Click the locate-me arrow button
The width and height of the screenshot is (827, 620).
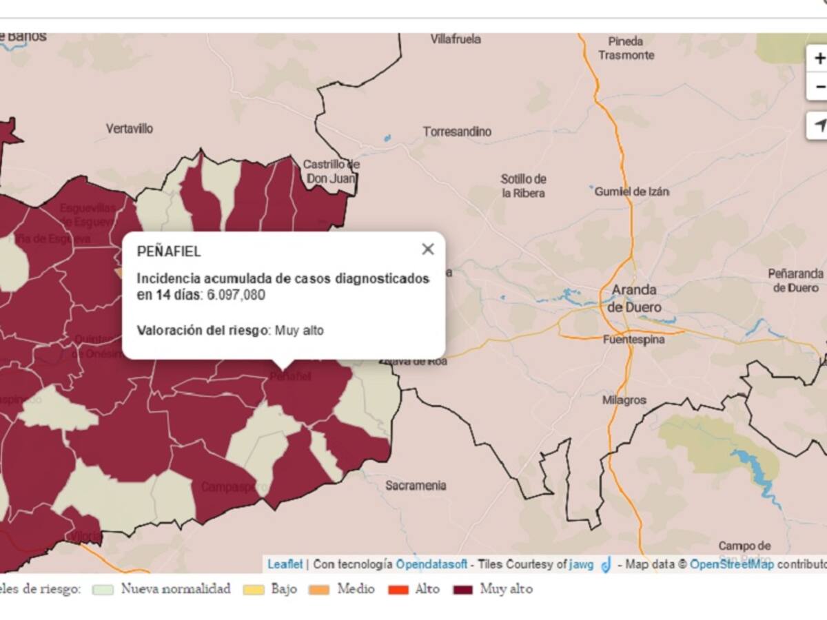tap(819, 125)
